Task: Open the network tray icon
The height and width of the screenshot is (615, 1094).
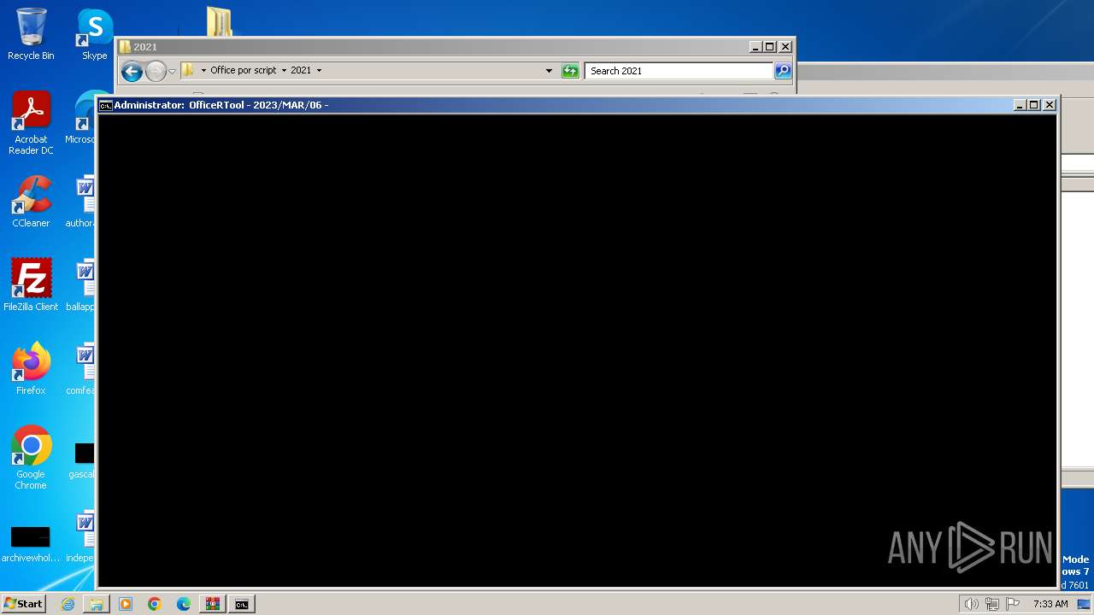Action: click(x=992, y=604)
